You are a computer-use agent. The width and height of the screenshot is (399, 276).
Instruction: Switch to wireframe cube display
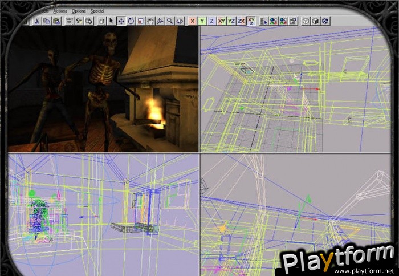pyautogui.click(x=306, y=21)
